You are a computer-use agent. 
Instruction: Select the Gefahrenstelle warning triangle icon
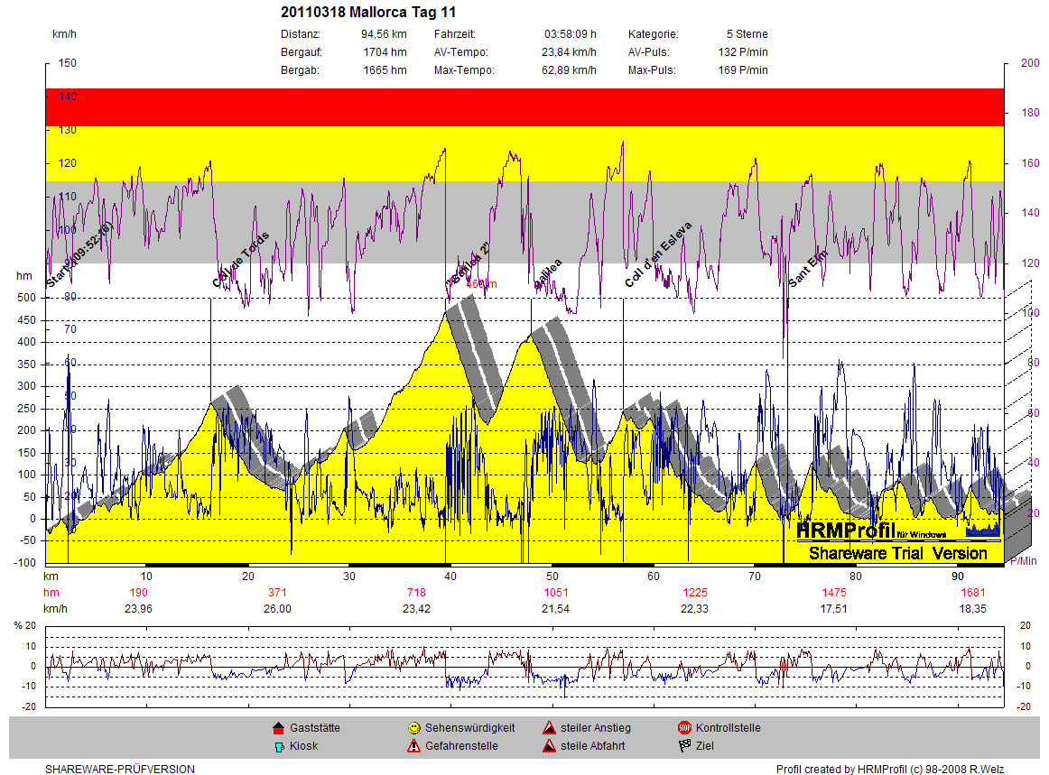[x=413, y=746]
